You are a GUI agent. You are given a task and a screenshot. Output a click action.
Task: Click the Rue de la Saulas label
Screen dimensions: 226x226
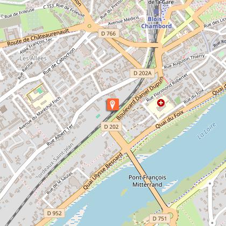click(59, 183)
